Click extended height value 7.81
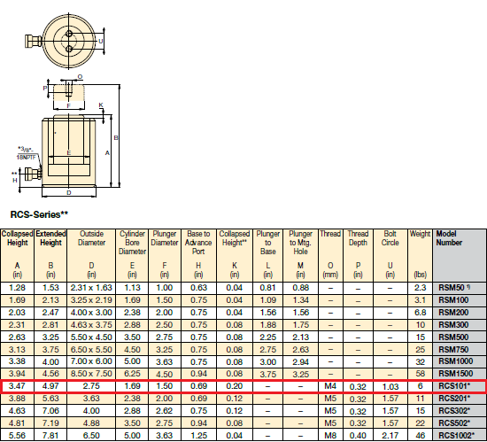The width and height of the screenshot is (487, 442). click(x=50, y=436)
